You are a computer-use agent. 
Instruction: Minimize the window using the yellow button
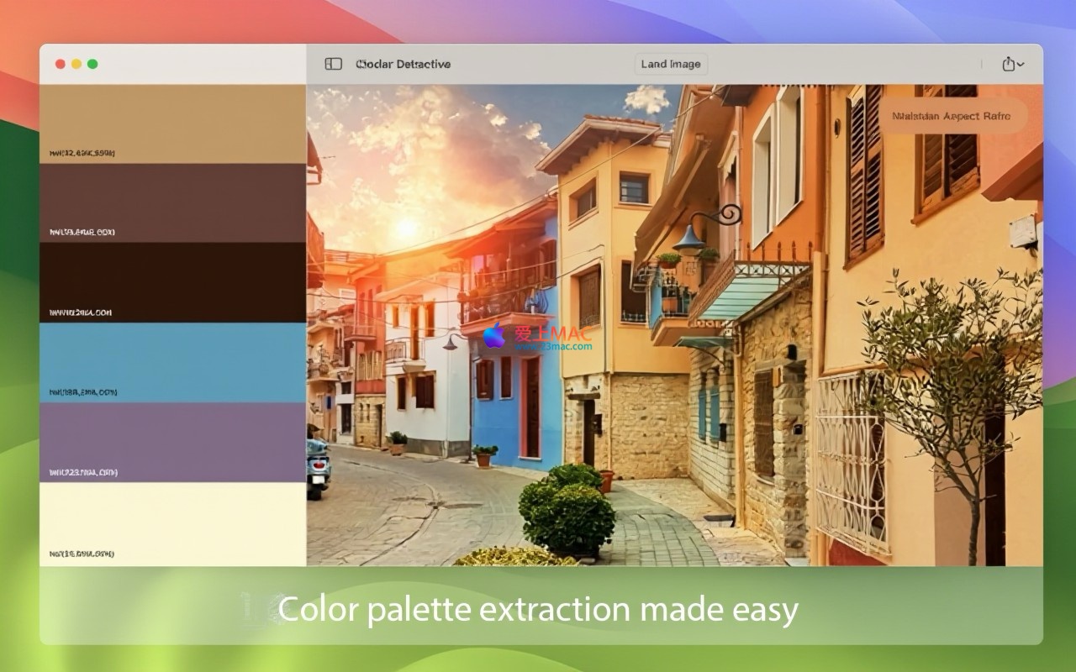tap(76, 64)
